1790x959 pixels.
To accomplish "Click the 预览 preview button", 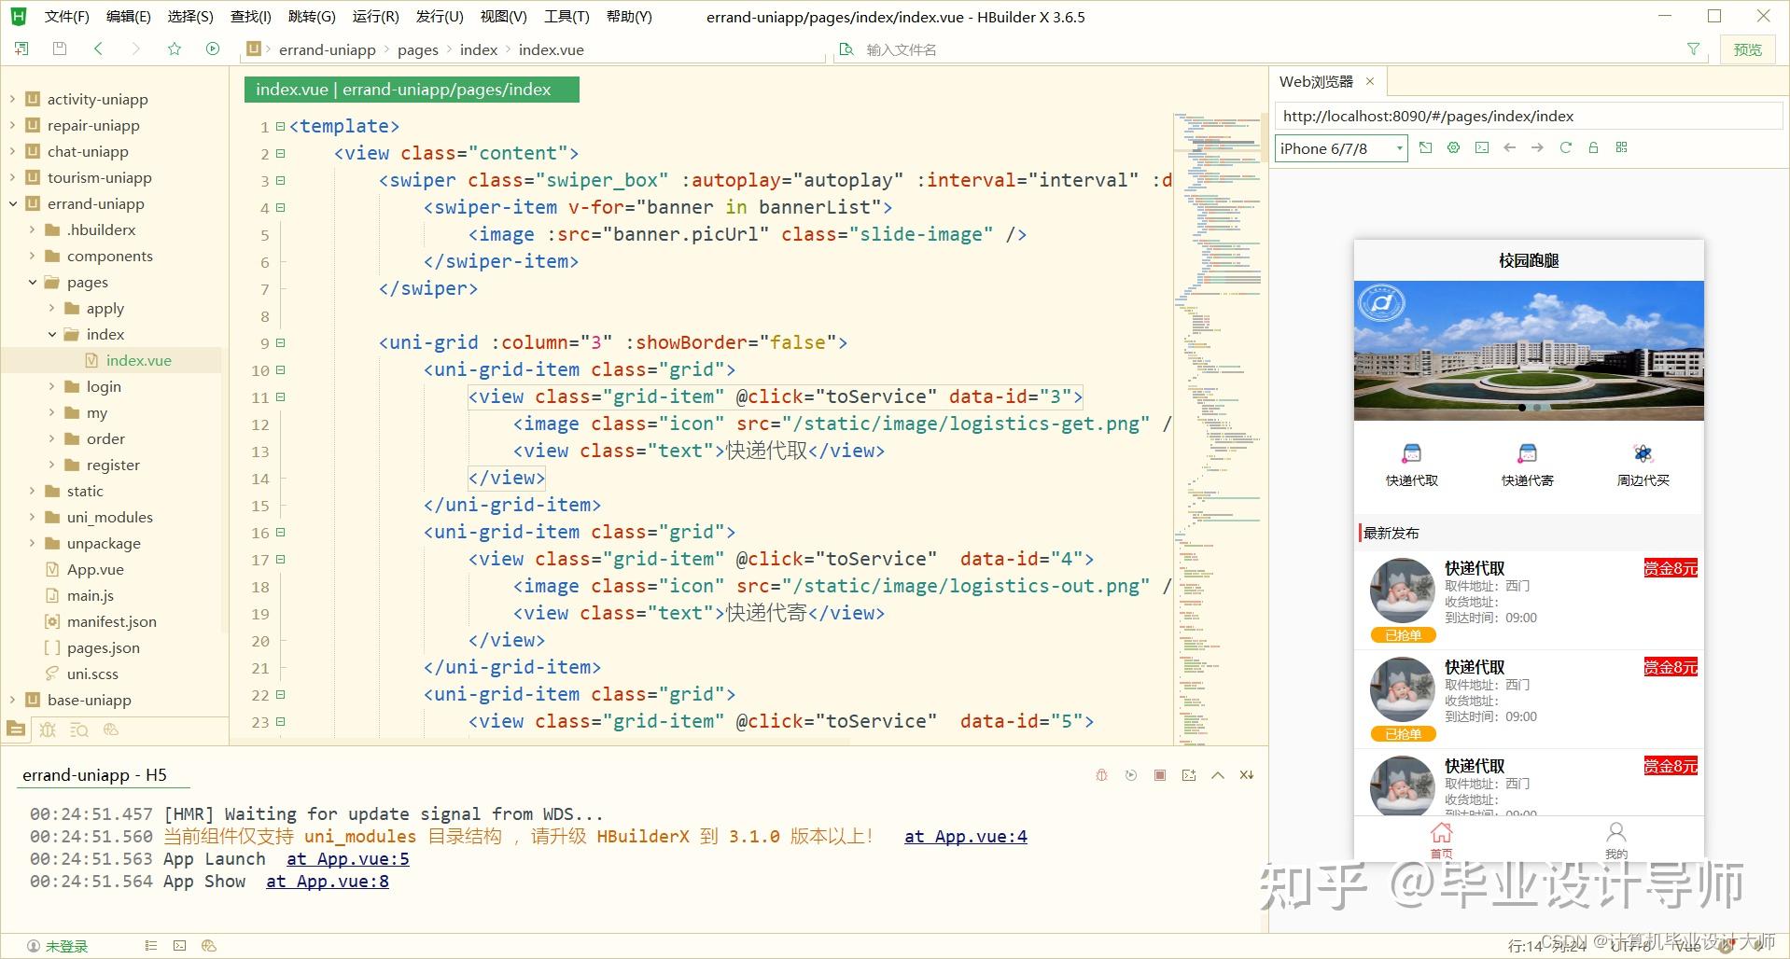I will (x=1748, y=49).
